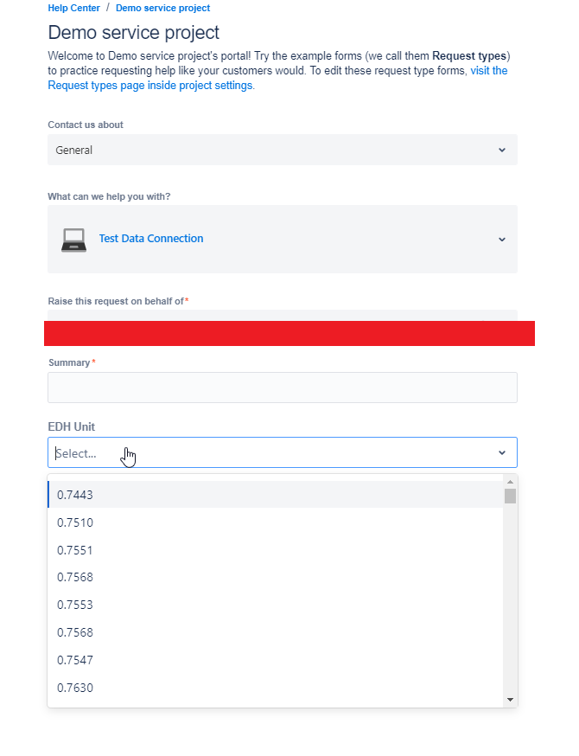Open the Contact us about dropdown

[282, 150]
